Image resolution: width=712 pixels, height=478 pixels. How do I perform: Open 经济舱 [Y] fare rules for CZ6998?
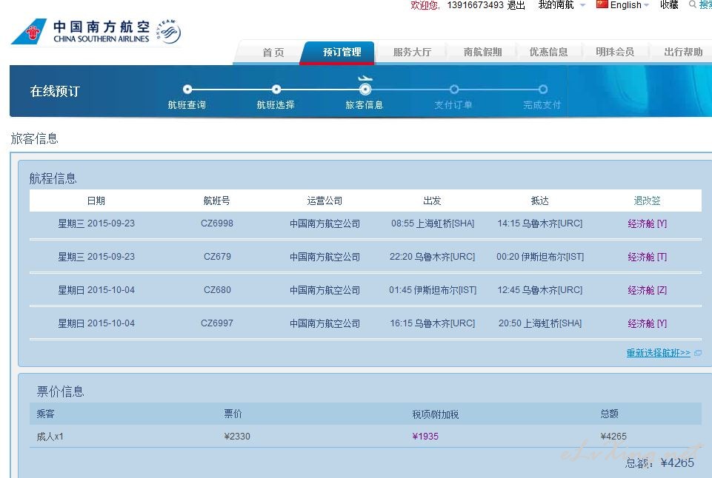tap(647, 223)
